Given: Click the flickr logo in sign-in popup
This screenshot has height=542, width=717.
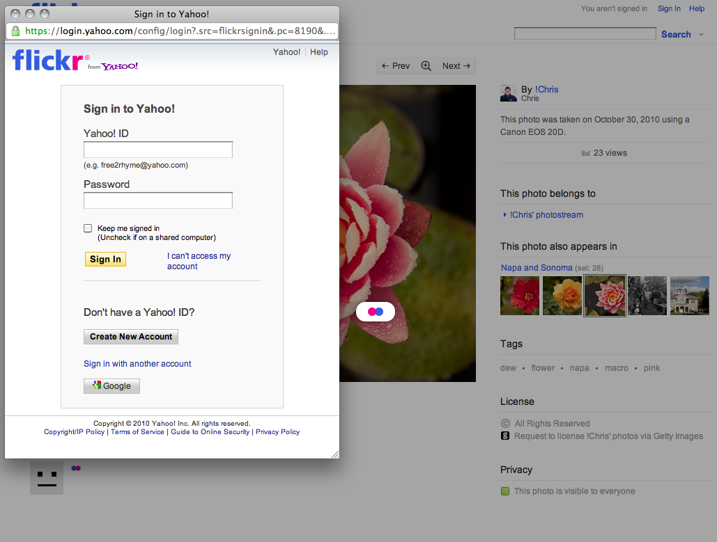Looking at the screenshot, I should (x=51, y=60).
